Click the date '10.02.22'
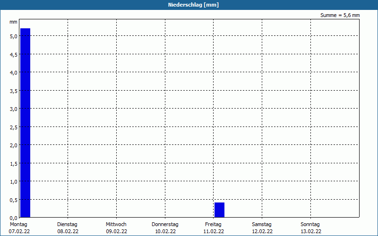Screen dimensions: 378x236 (165, 231)
